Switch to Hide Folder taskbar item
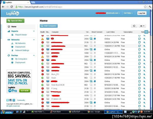Viewport: 153px width, 119px height. [39, 112]
